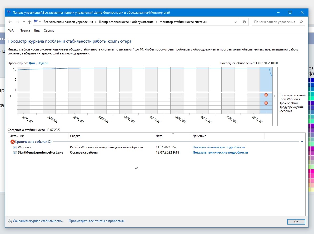
Task: Click the Прочие сбои legend label
Action: 288,103
